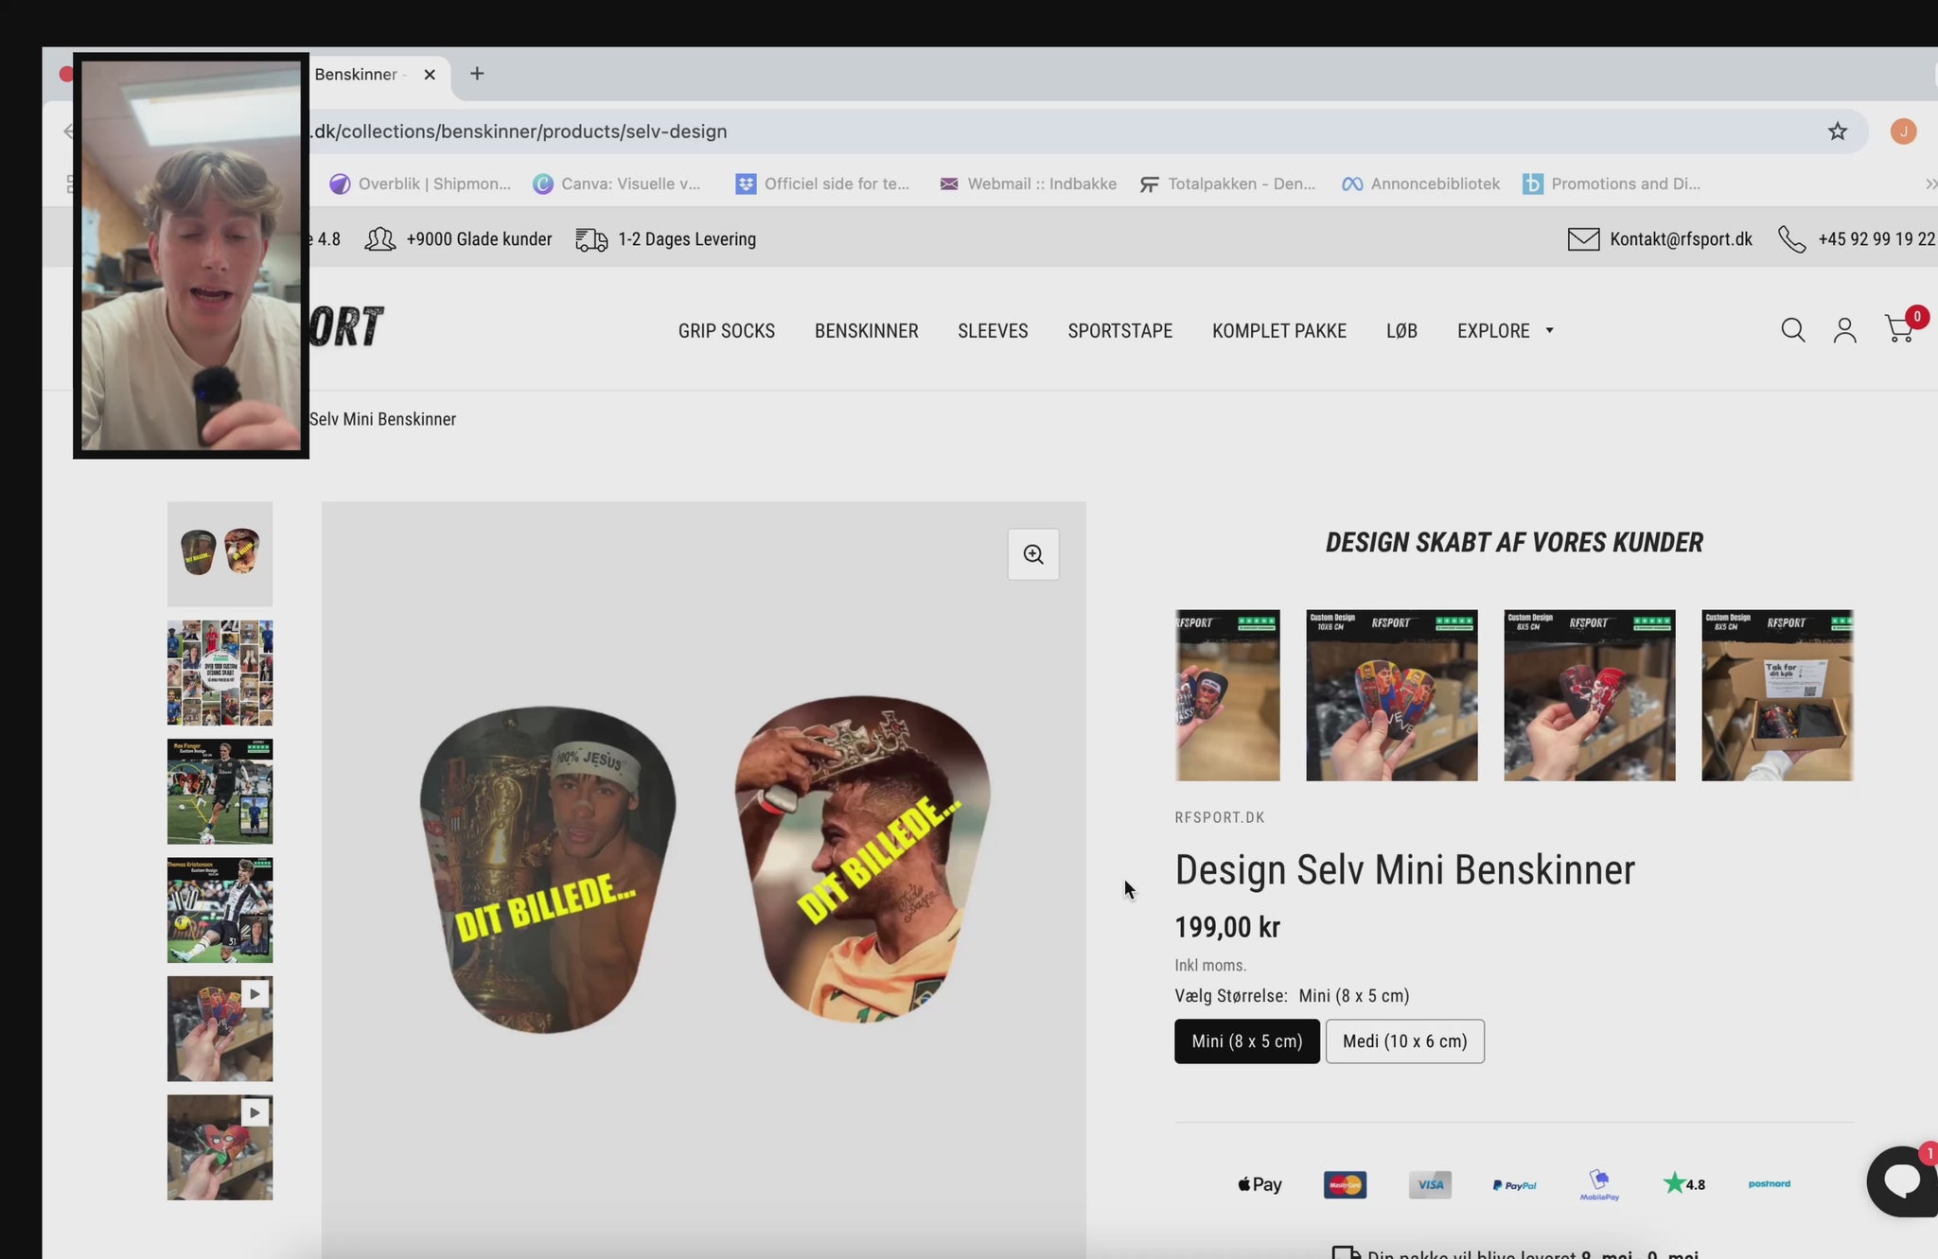This screenshot has height=1259, width=1938.
Task: Play the first product video thumbnail
Action: [x=220, y=1029]
